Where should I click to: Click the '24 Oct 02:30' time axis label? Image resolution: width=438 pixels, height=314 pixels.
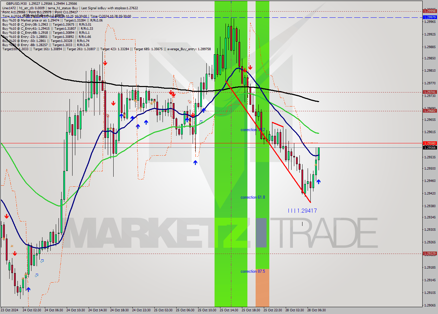coord(31,310)
